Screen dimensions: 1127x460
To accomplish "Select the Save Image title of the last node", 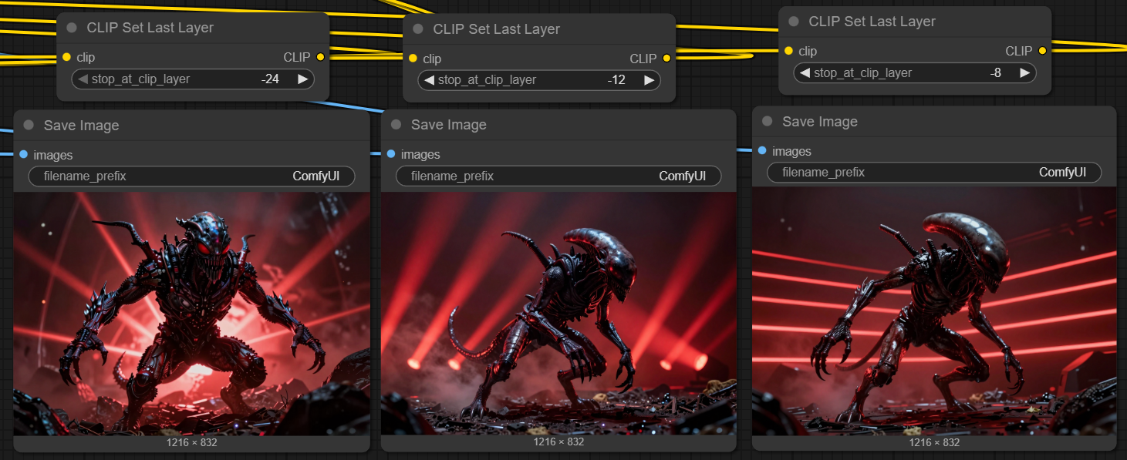I will point(820,121).
